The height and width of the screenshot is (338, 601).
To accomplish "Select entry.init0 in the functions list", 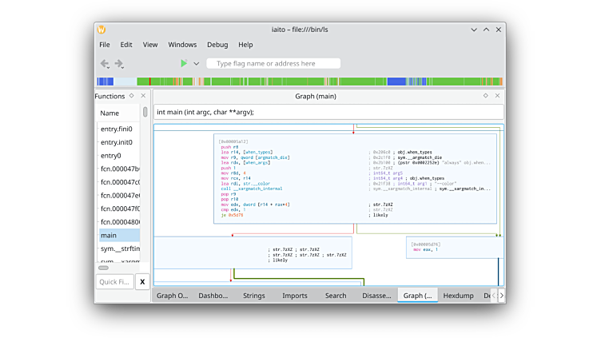I will coord(116,142).
